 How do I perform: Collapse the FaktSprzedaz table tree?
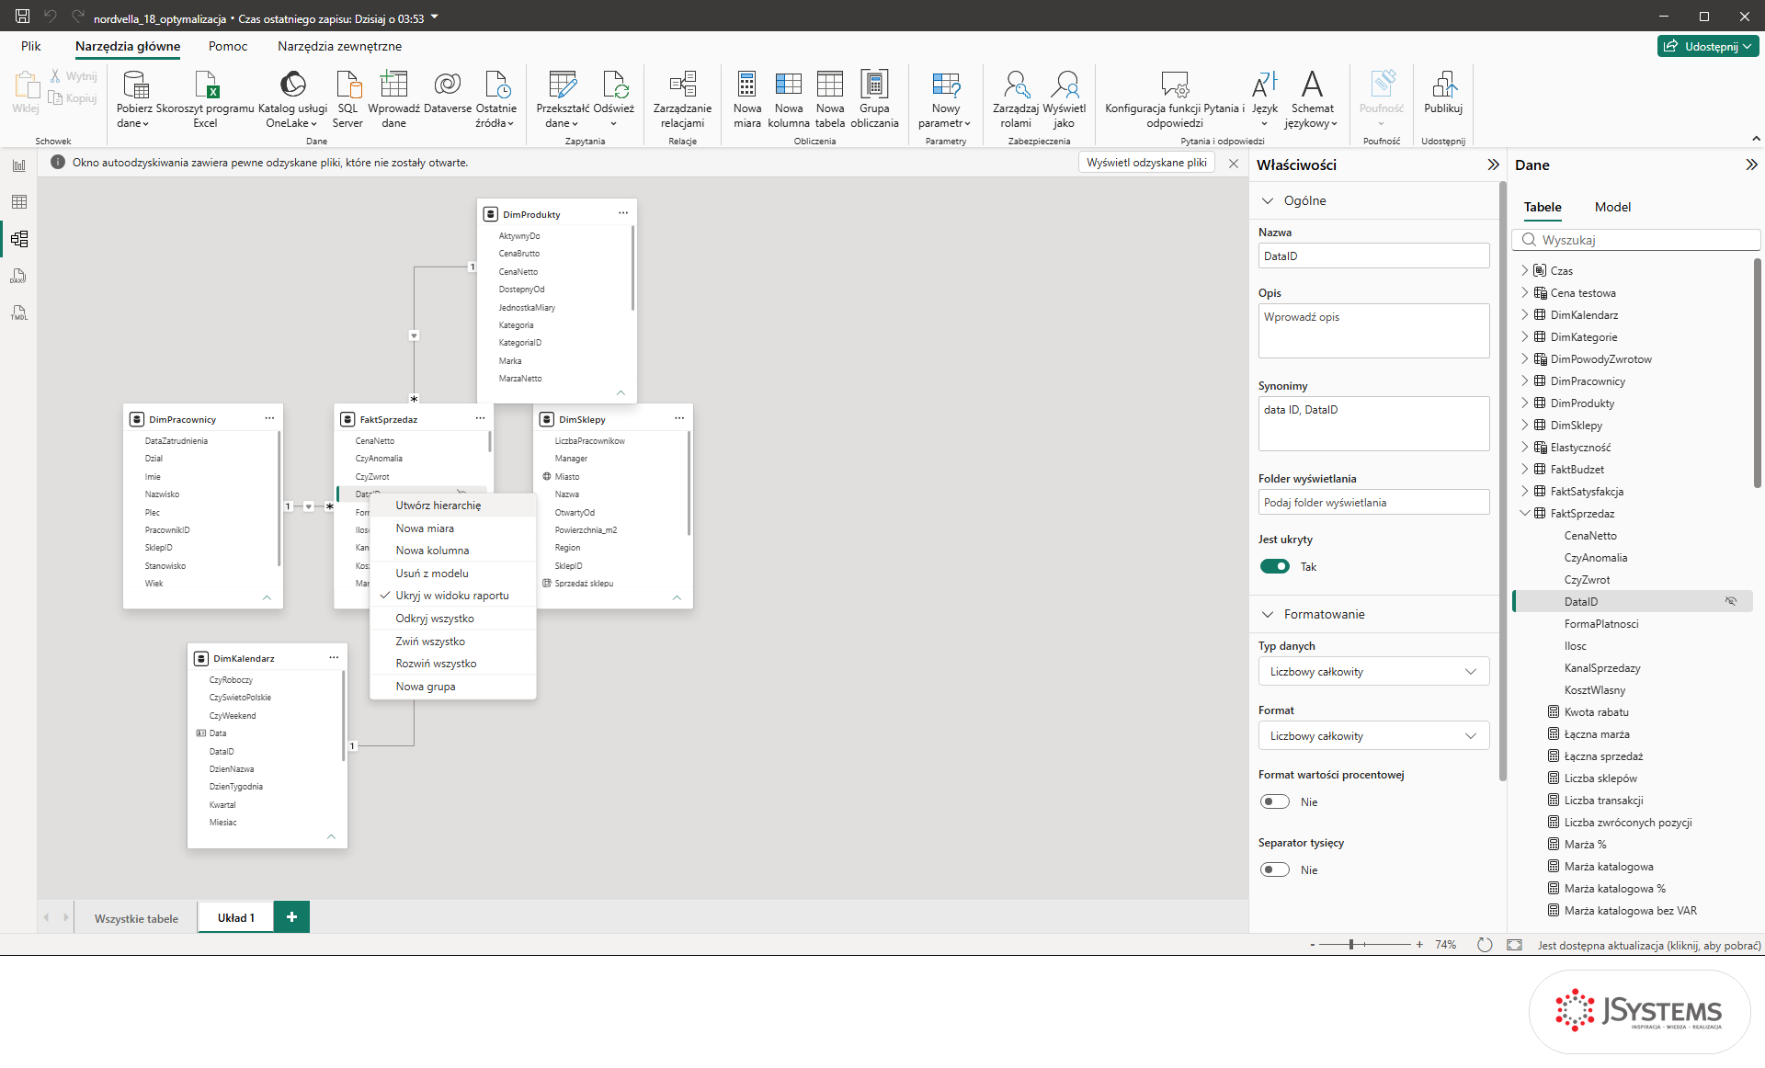click(1524, 513)
